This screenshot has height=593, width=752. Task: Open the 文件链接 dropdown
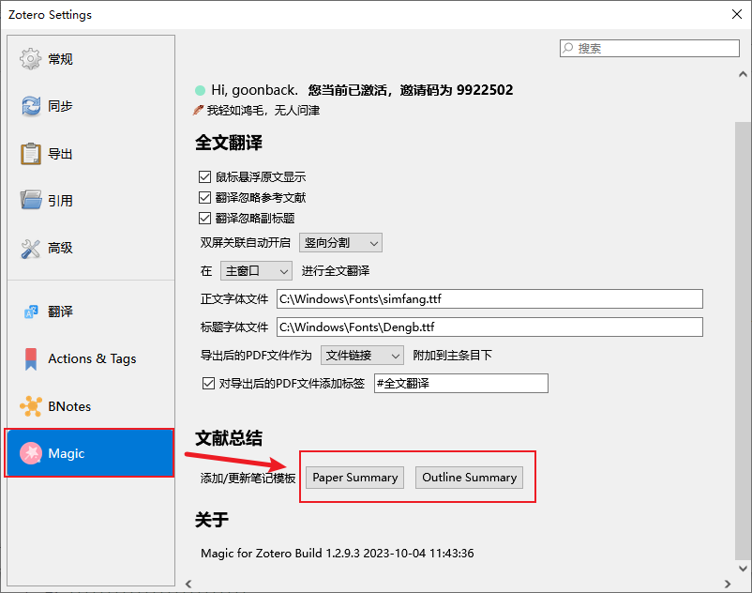point(362,356)
